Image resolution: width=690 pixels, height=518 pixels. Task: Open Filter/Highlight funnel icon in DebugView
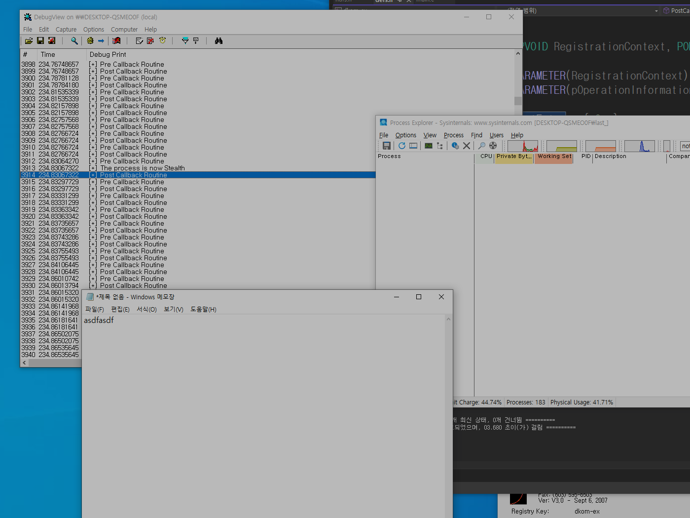(x=185, y=41)
